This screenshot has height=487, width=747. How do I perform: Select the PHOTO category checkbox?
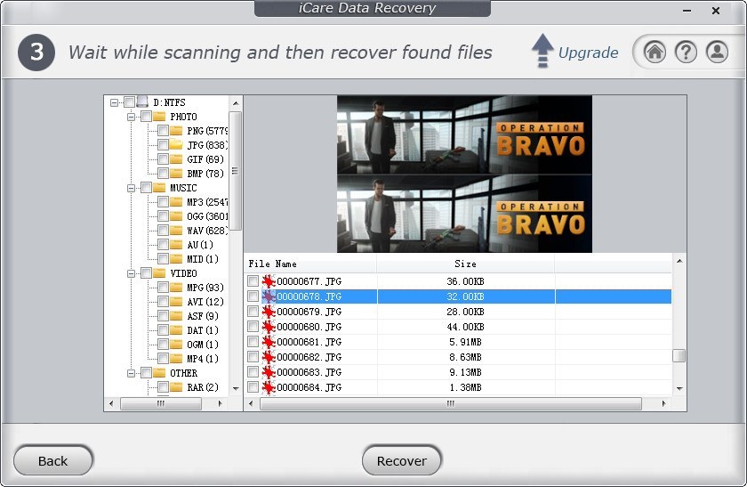pos(146,117)
